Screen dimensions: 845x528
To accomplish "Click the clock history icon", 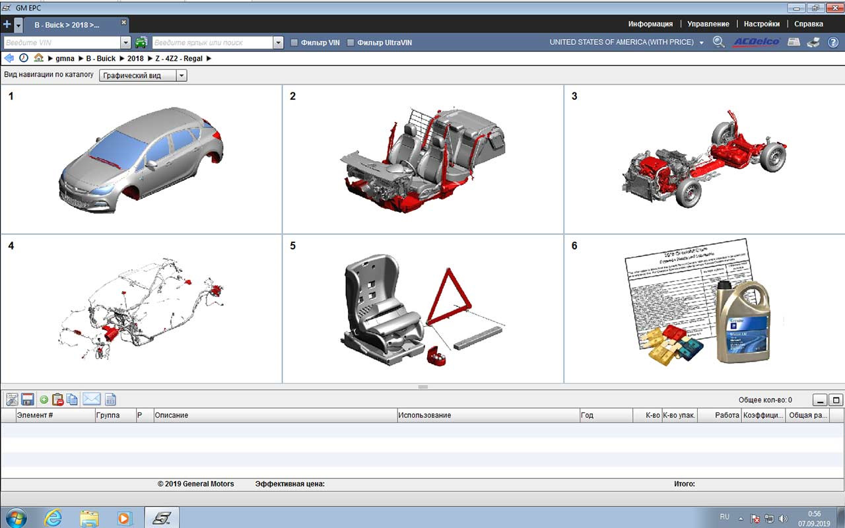I will tap(24, 58).
